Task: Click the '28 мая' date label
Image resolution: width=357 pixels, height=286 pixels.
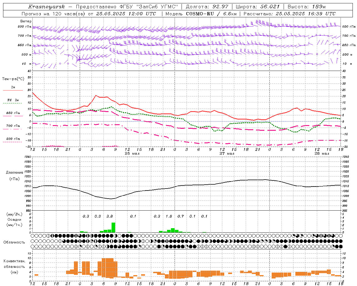Action: 322,154
